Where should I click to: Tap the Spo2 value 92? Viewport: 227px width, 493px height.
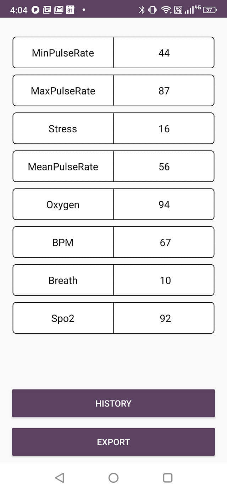point(164,318)
